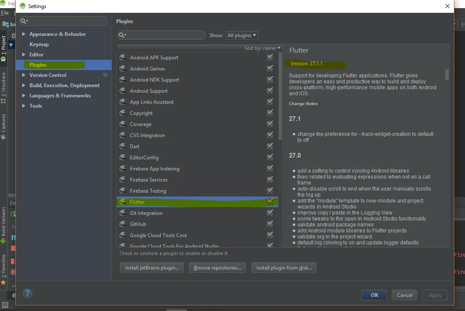The image size is (465, 311).
Task: Click the Firebase Testing plugin icon
Action: point(123,191)
